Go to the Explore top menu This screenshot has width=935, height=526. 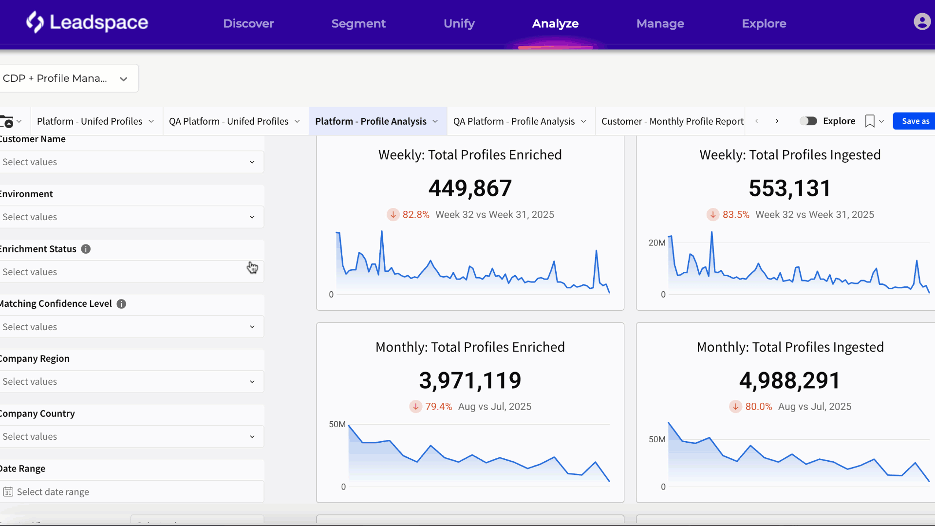(x=764, y=23)
